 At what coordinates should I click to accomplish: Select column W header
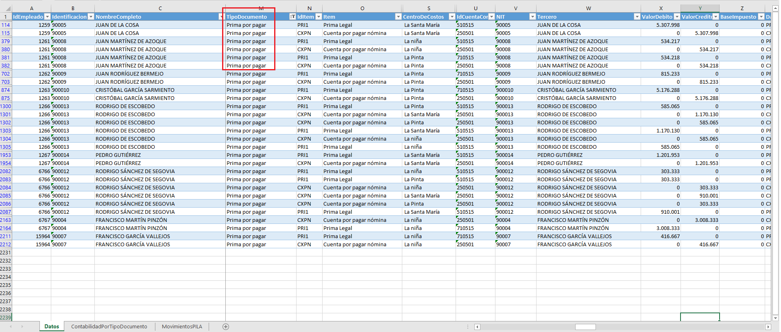click(x=588, y=8)
